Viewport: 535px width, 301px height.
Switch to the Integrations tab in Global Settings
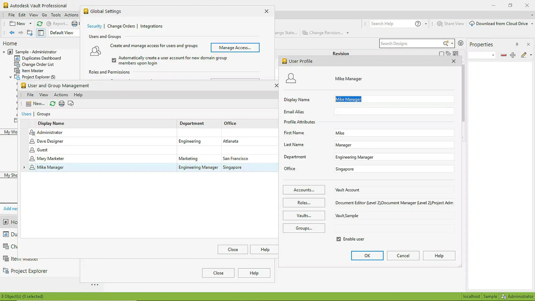[151, 26]
